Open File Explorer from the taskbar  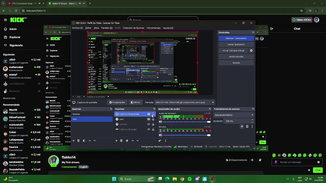coord(175,179)
